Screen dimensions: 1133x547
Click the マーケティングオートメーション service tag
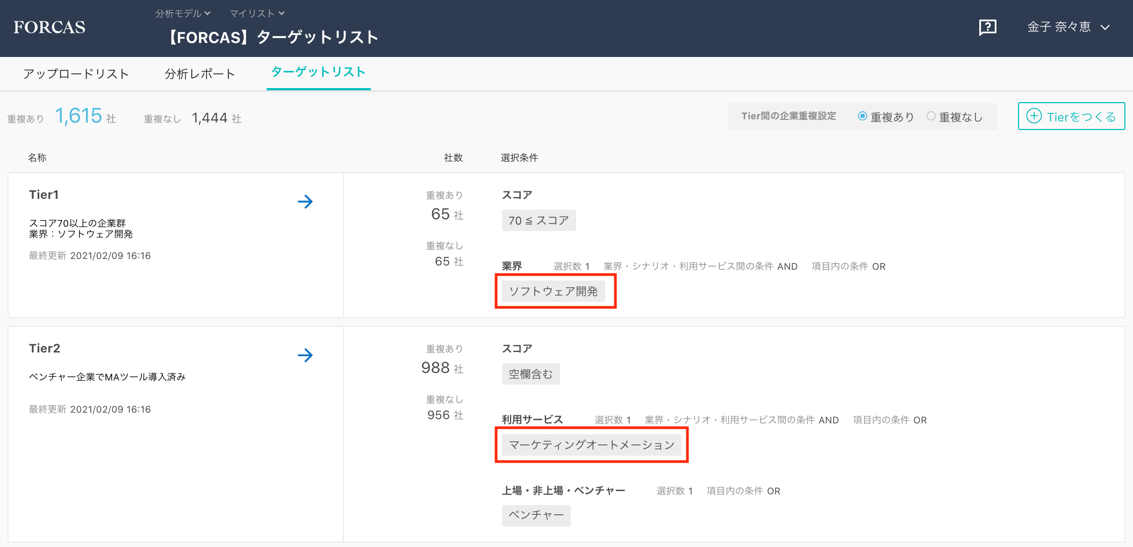coord(591,445)
